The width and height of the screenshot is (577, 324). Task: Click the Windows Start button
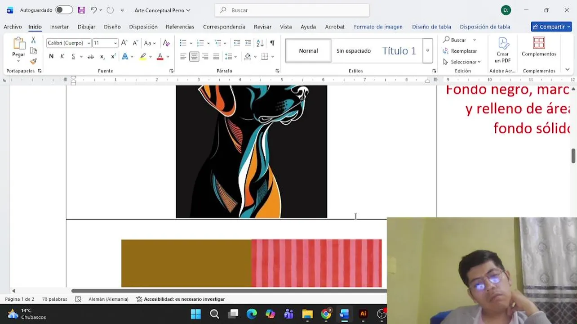[x=196, y=314]
